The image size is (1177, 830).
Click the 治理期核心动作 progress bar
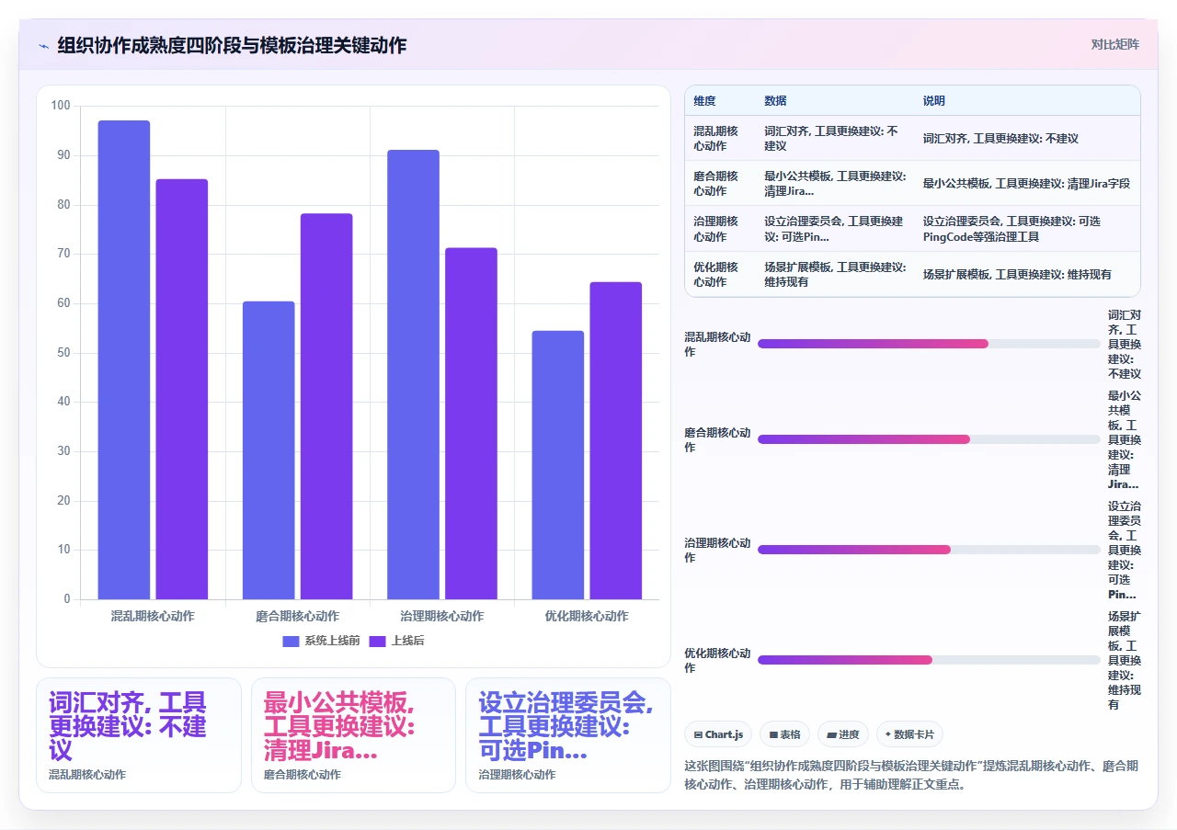[x=929, y=550]
